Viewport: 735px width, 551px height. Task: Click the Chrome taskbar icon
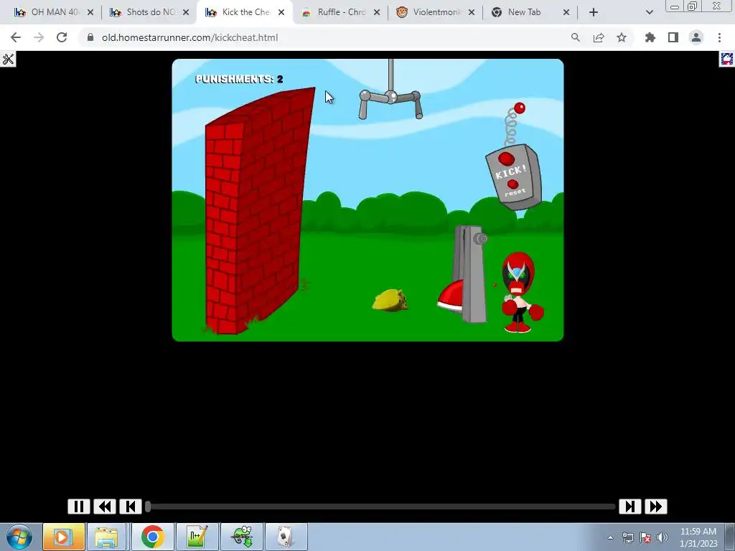(x=152, y=537)
